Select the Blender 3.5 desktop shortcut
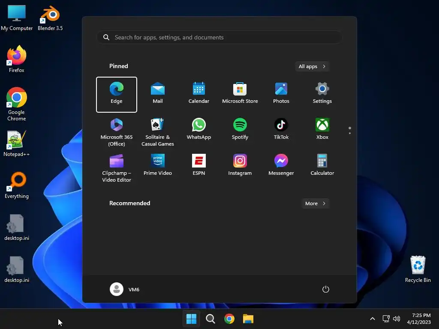Screen dimensions: 439x329 click(50, 17)
